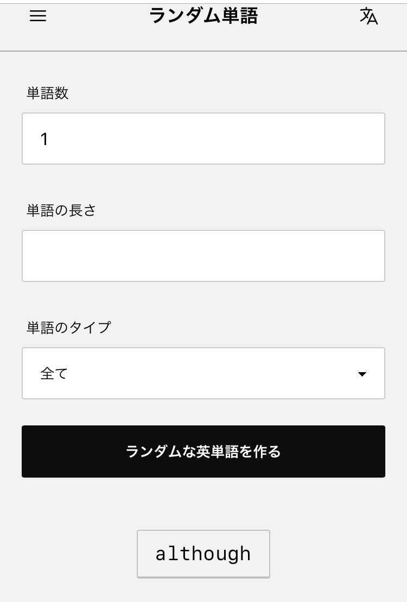This screenshot has width=407, height=602.
Task: Switch language via the 文A icon
Action: pyautogui.click(x=368, y=16)
